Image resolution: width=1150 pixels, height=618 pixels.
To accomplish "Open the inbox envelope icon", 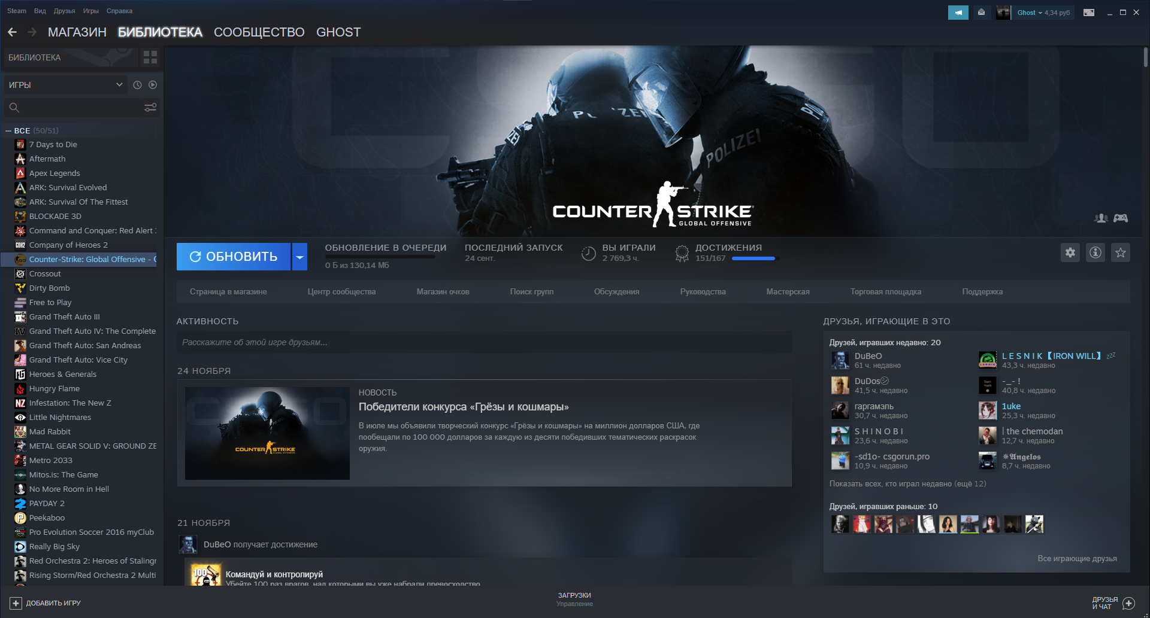I will pos(981,13).
